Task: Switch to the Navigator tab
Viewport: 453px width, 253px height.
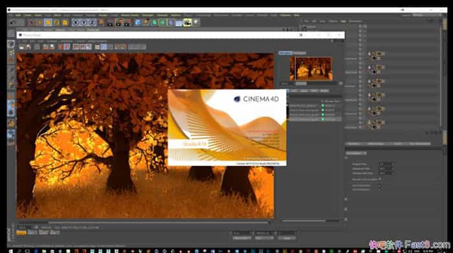Action: coord(285,53)
